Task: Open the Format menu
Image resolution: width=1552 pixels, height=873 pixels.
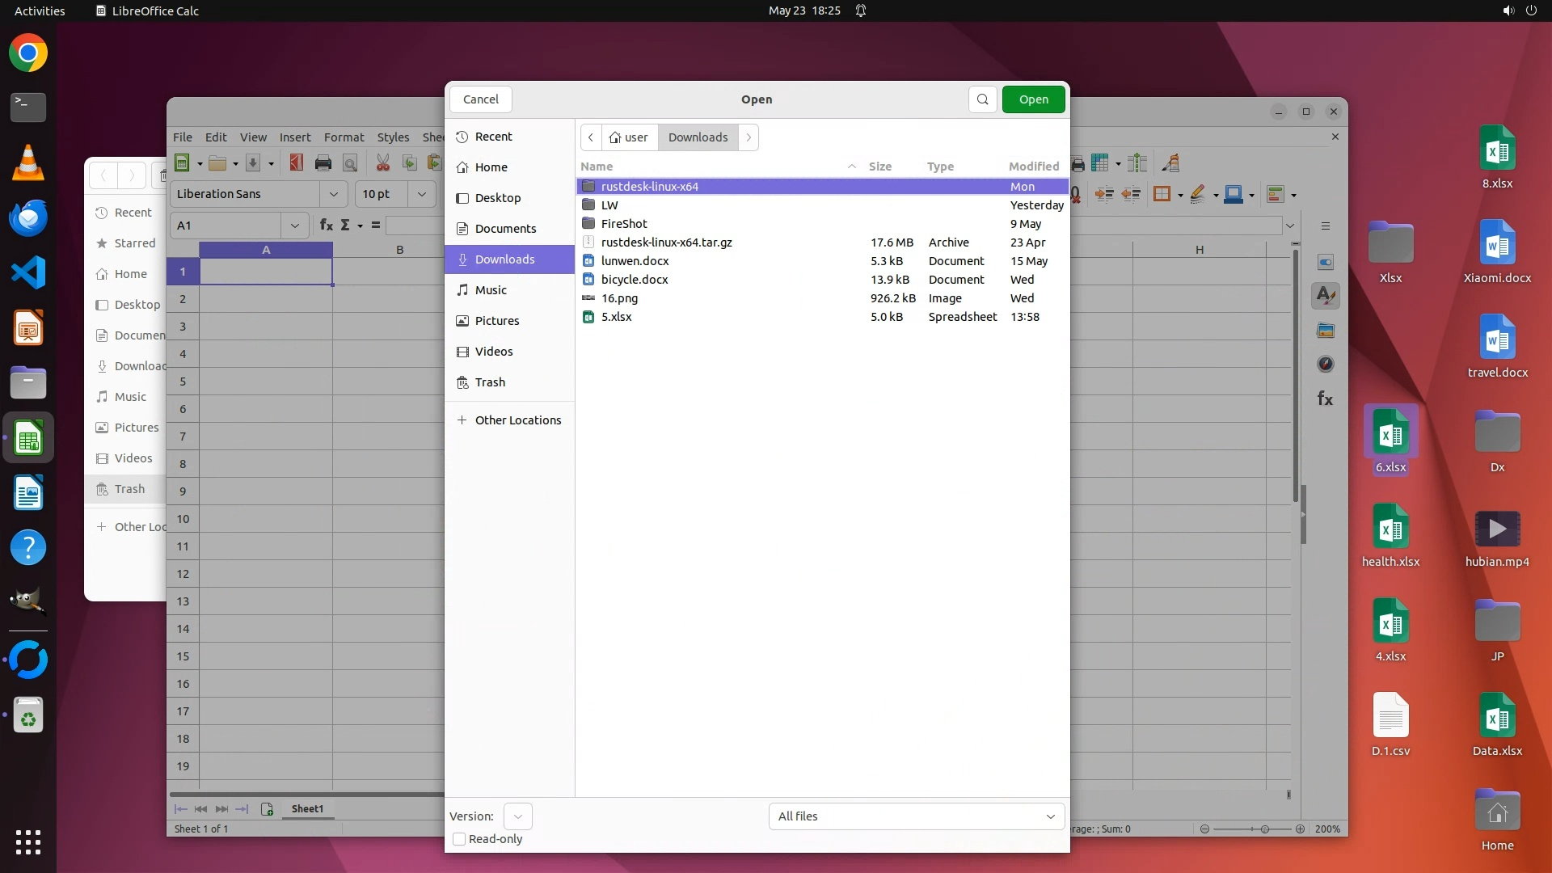Action: click(344, 137)
